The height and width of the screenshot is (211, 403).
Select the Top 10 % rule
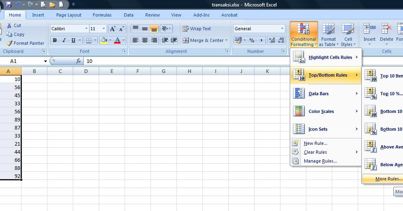click(x=383, y=94)
